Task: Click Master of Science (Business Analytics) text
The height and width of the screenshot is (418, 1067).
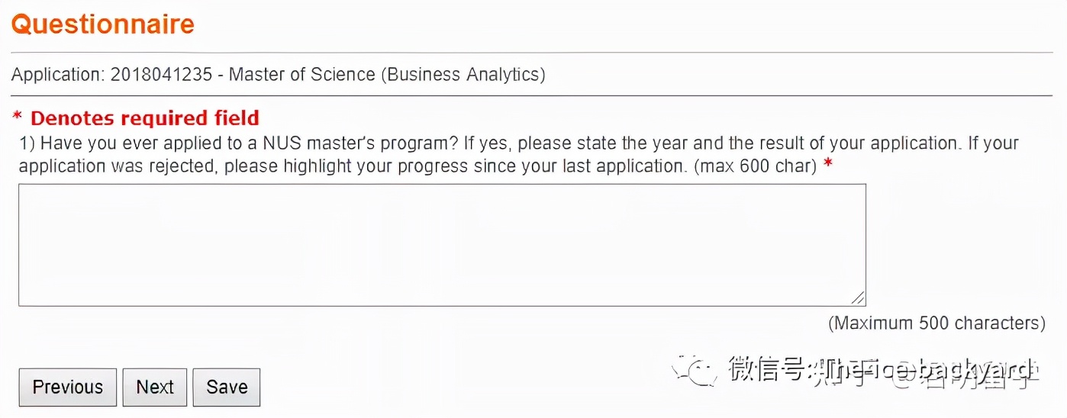Action: [x=387, y=75]
